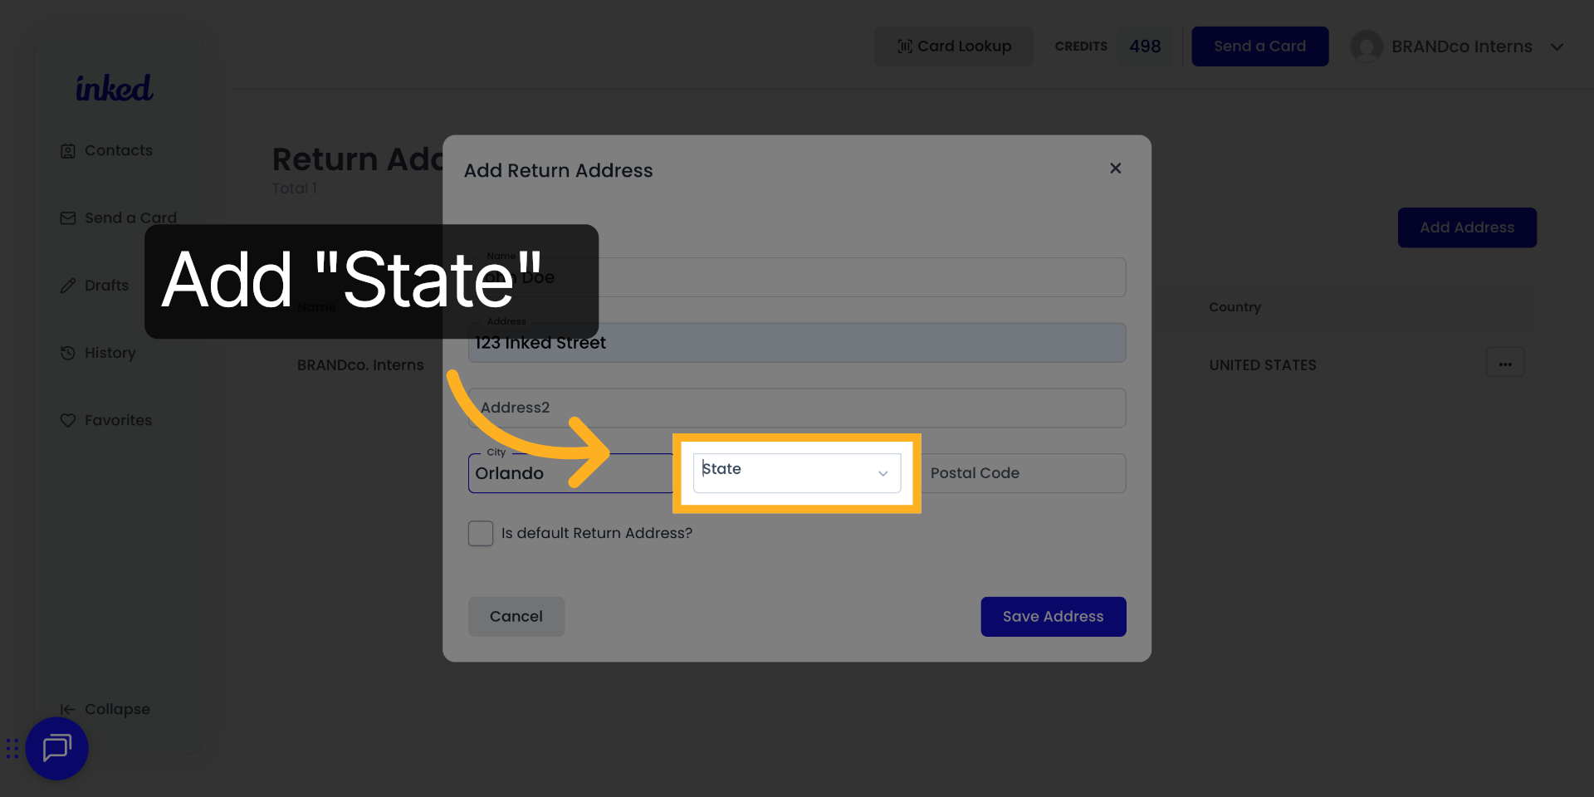Enable the default Return Address checkbox
This screenshot has height=797, width=1594.
[480, 533]
